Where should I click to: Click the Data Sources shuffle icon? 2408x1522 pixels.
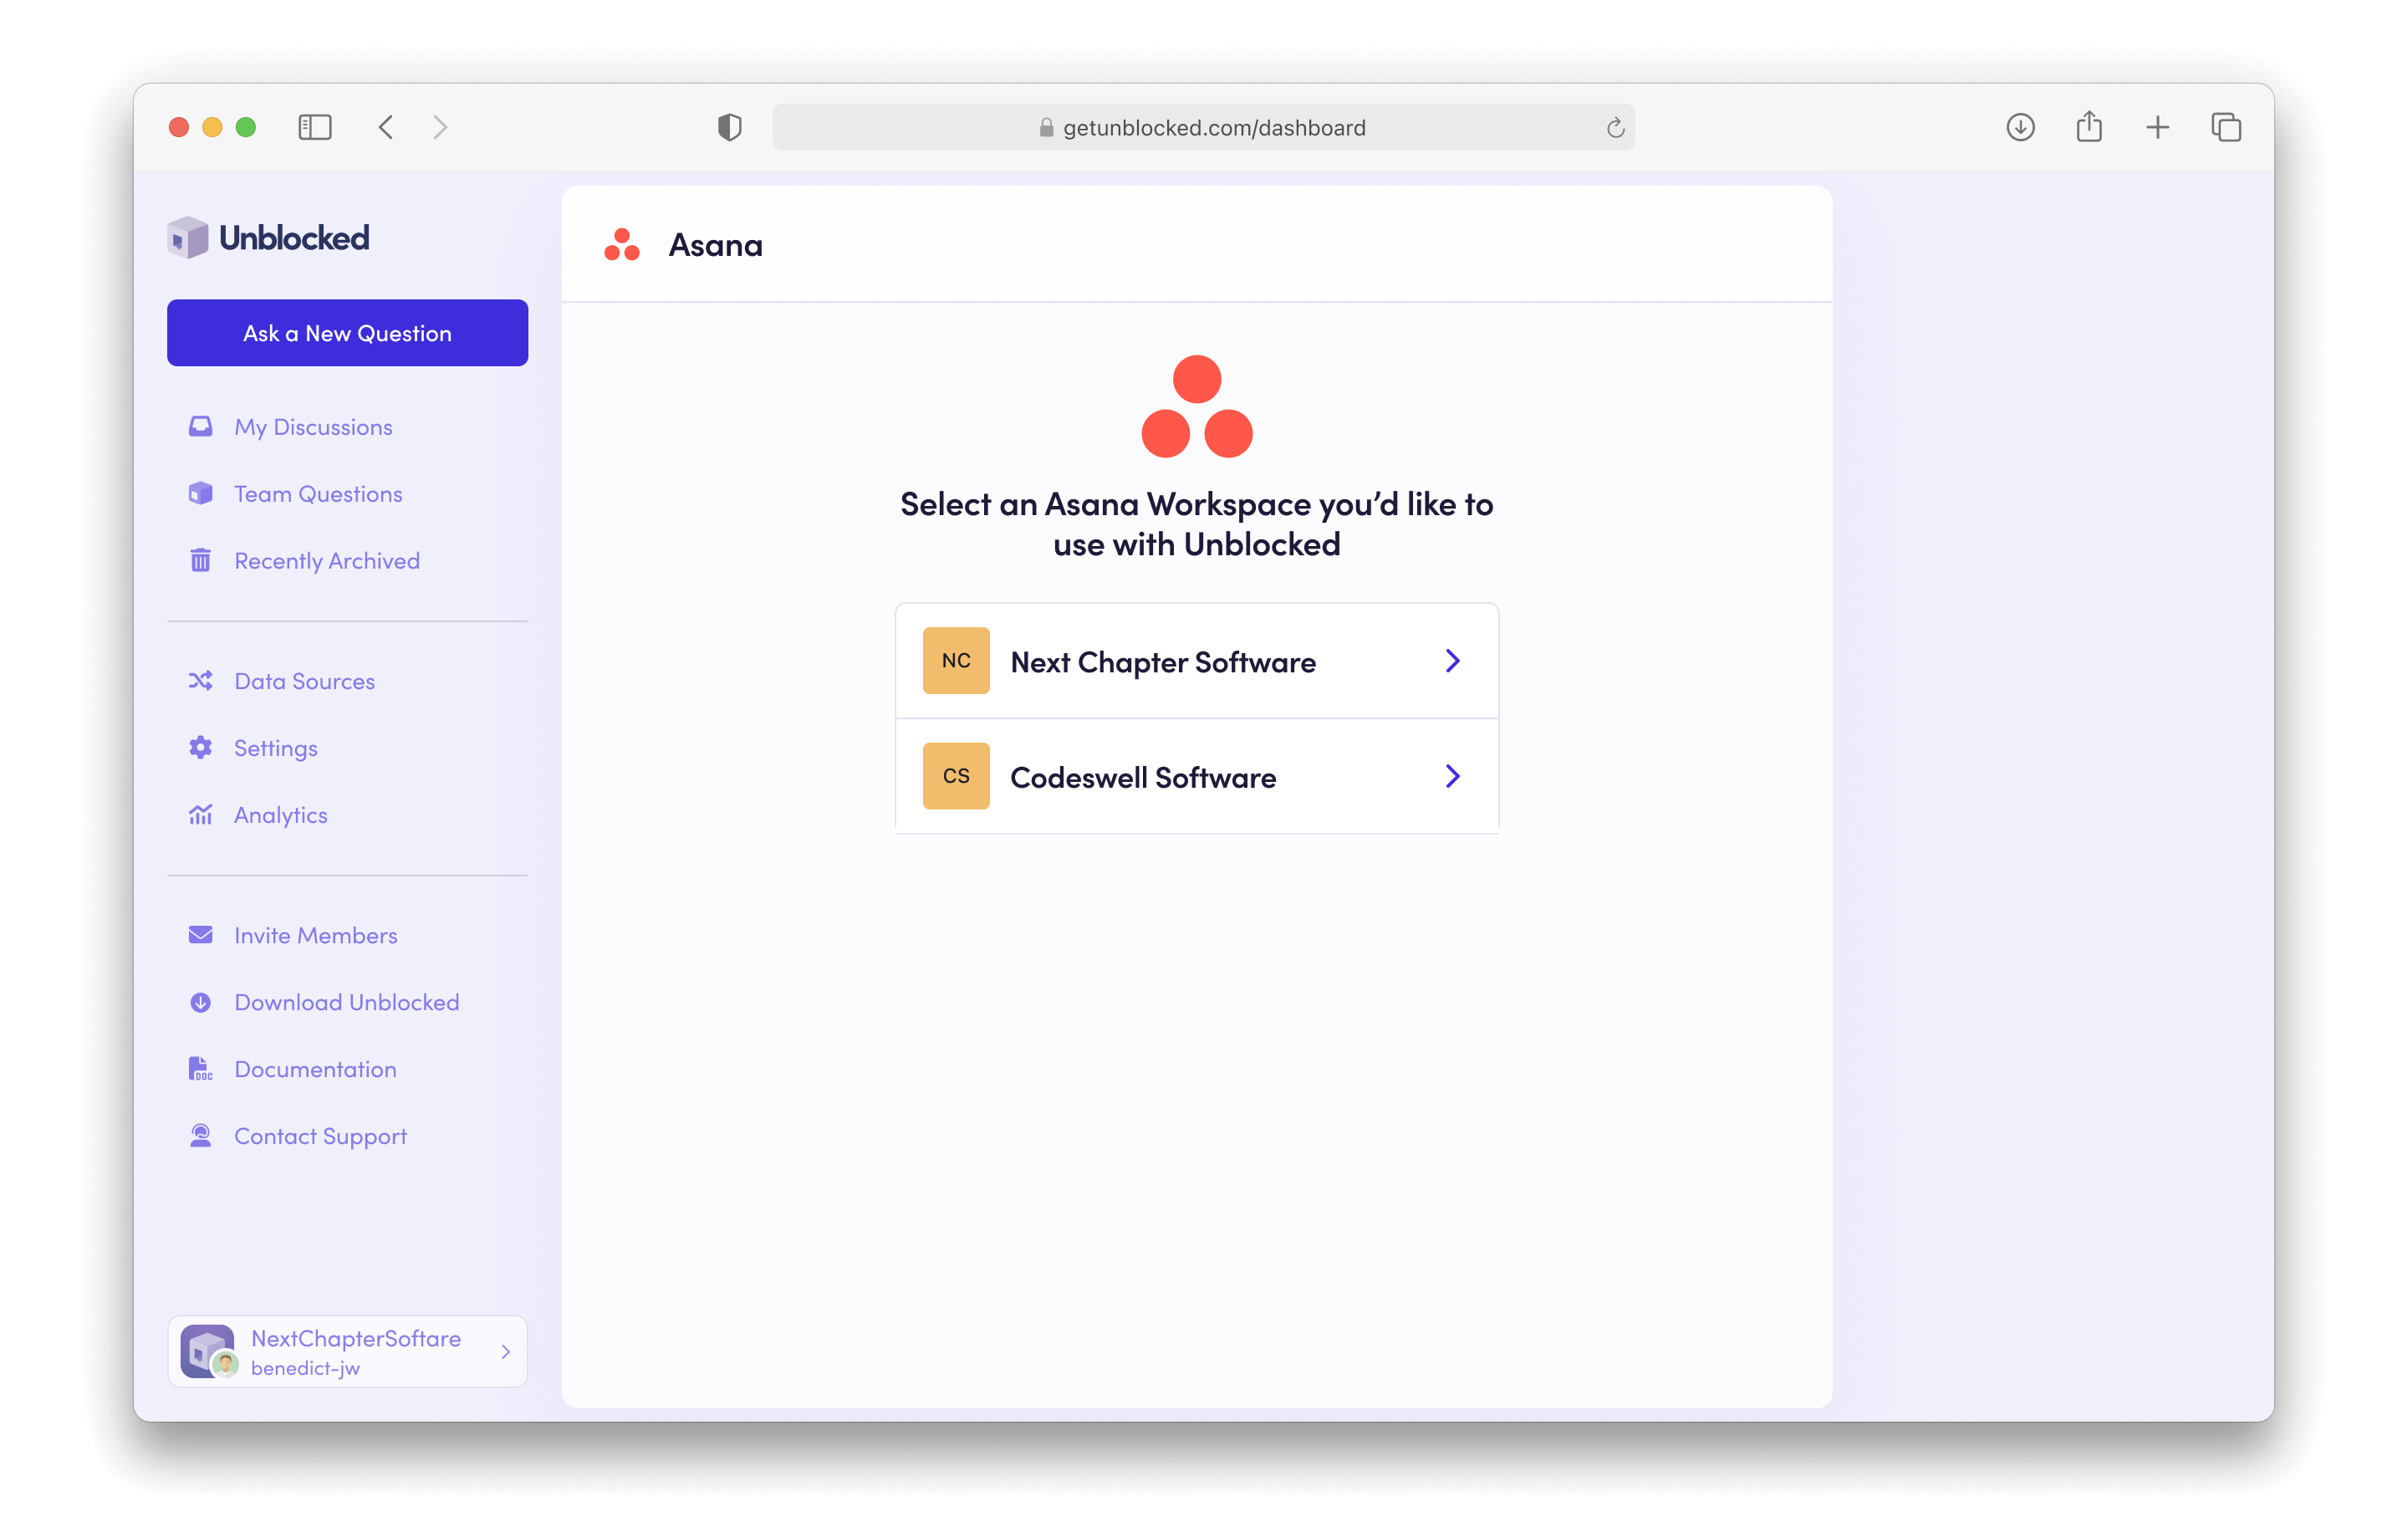tap(201, 681)
